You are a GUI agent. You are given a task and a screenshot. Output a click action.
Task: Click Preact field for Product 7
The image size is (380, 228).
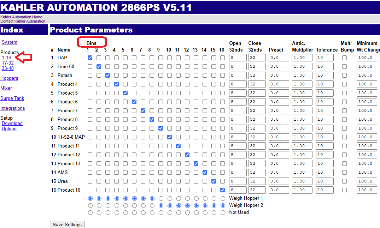point(279,110)
